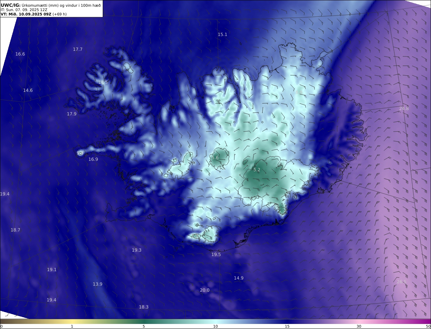
Task: Click the 5.2 value on the large glacier
Action: (x=257, y=170)
